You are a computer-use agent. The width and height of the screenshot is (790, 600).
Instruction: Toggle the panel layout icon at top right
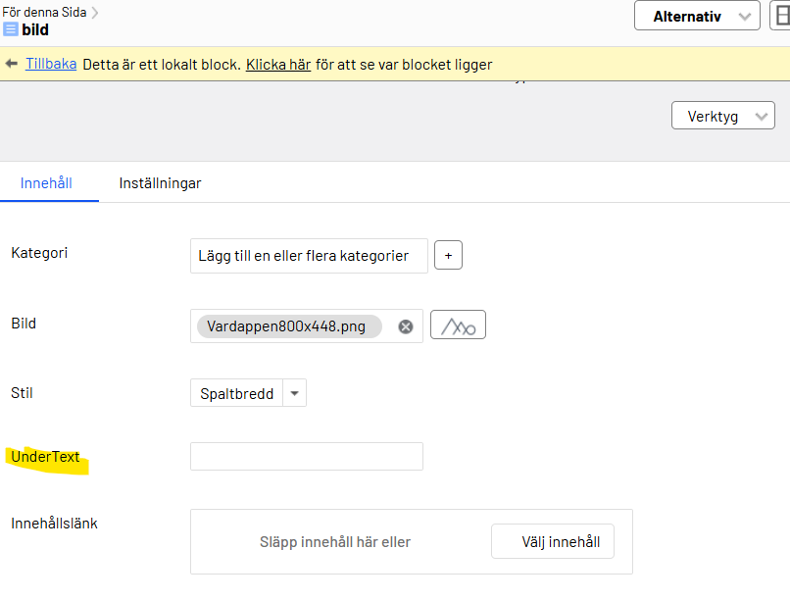781,16
